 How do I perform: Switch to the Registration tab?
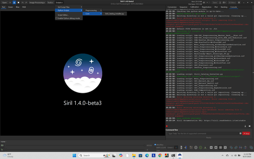[207, 7]
